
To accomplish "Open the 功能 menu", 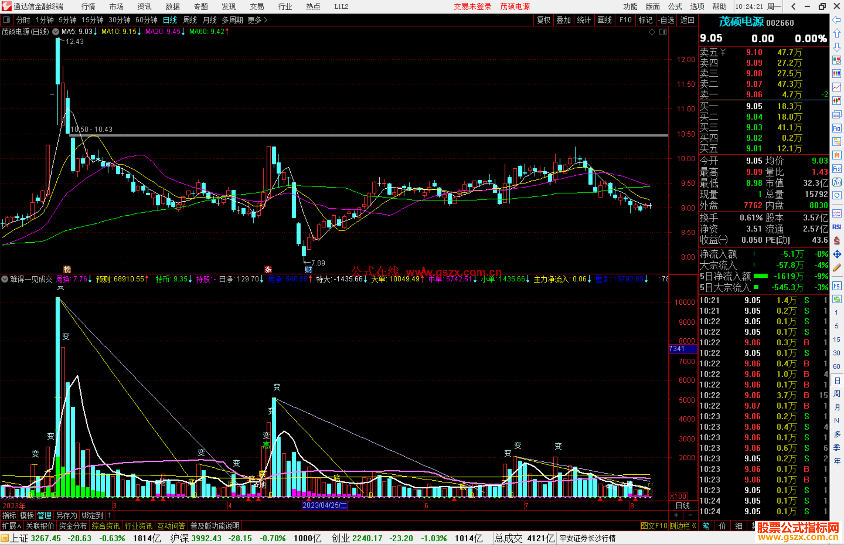I will pos(630,7).
